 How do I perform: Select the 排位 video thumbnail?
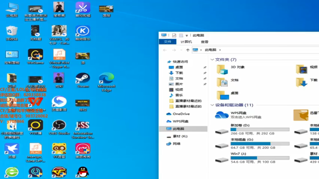(83, 105)
